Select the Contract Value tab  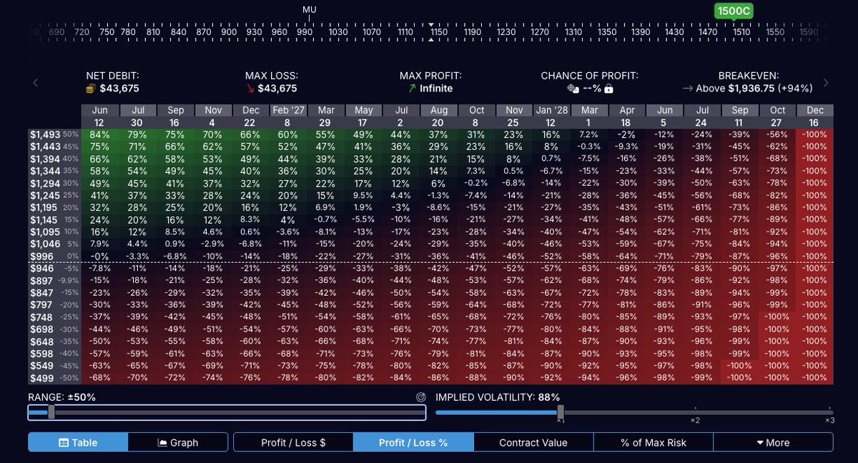533,442
